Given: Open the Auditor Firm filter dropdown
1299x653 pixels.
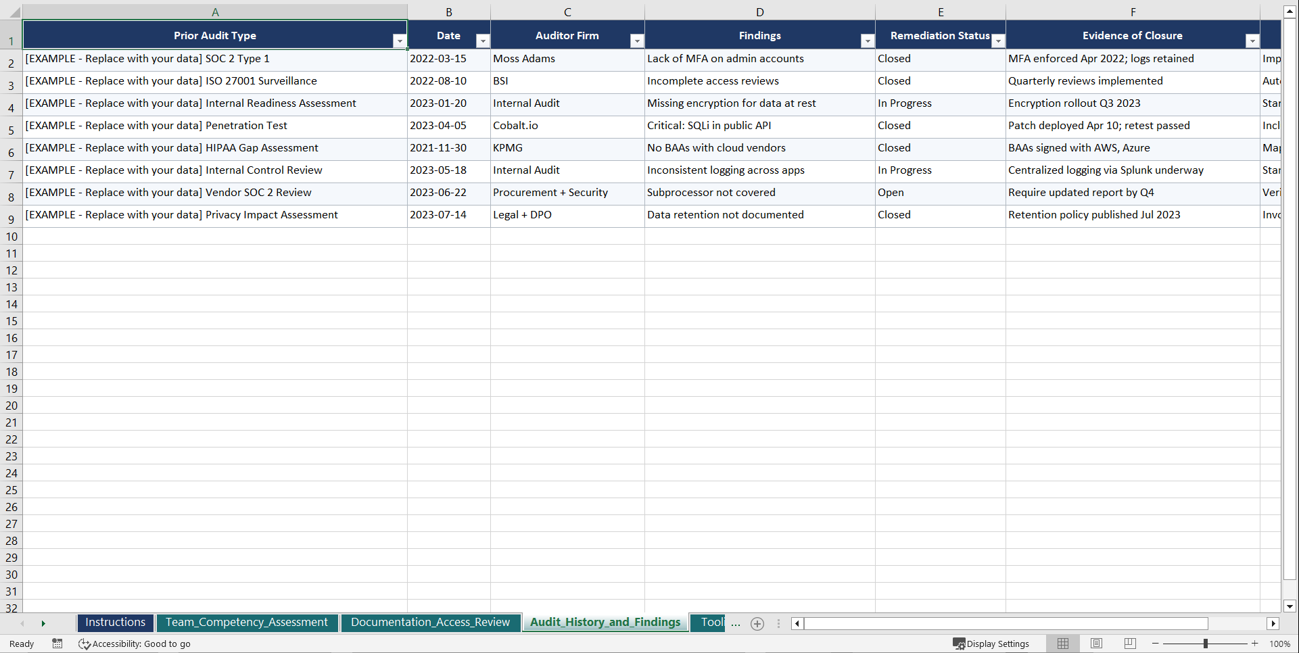Looking at the screenshot, I should point(636,41).
